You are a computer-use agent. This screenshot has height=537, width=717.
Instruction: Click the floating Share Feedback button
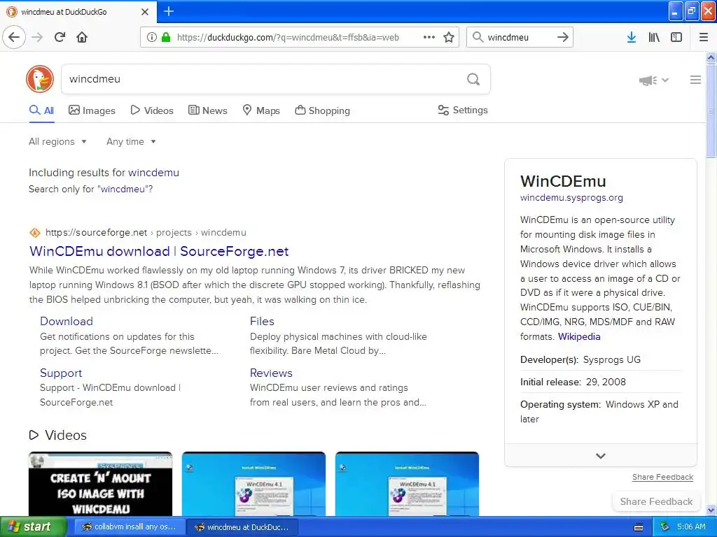click(x=656, y=501)
